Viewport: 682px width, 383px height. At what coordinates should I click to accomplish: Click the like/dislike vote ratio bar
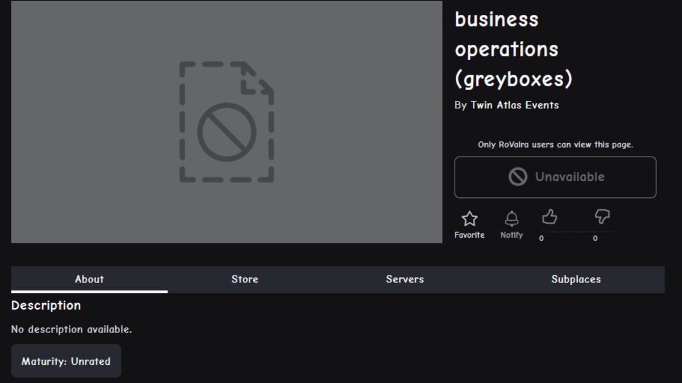coord(576,232)
